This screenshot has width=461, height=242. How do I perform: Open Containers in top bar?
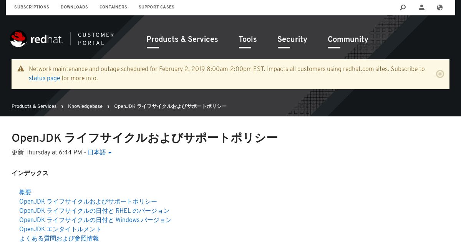pyautogui.click(x=113, y=7)
